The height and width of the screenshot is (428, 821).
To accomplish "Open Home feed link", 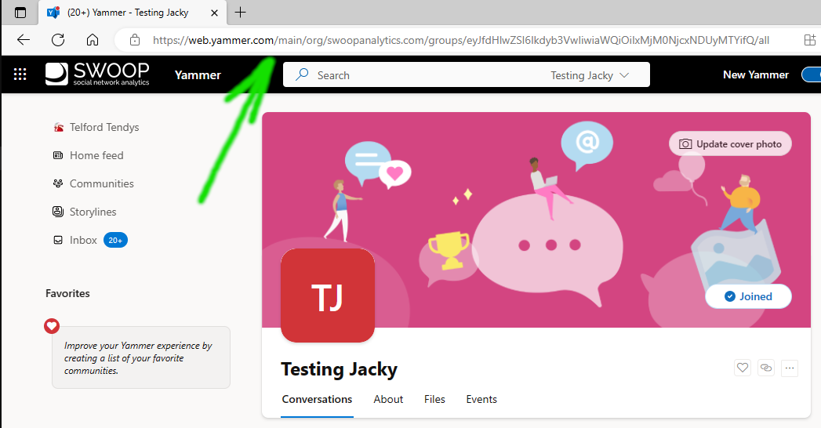I will 96,155.
